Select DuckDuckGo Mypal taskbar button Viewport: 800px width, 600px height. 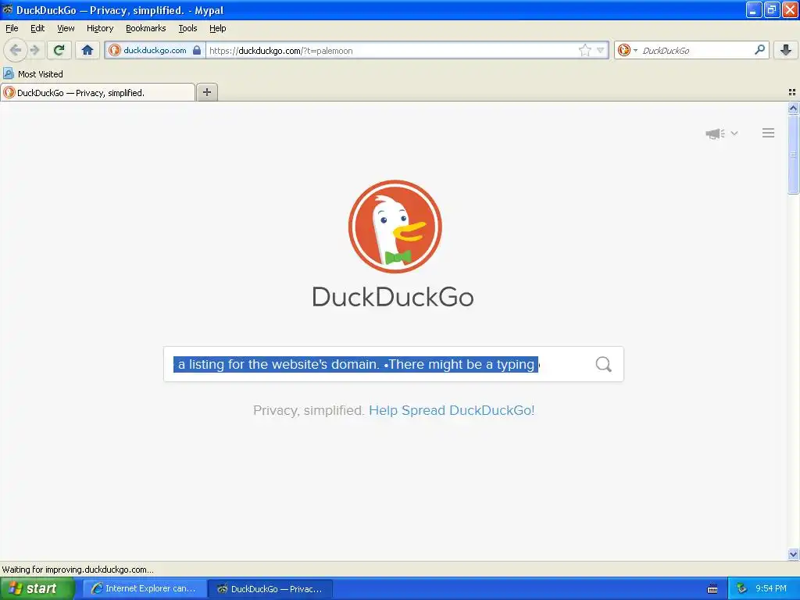point(270,589)
